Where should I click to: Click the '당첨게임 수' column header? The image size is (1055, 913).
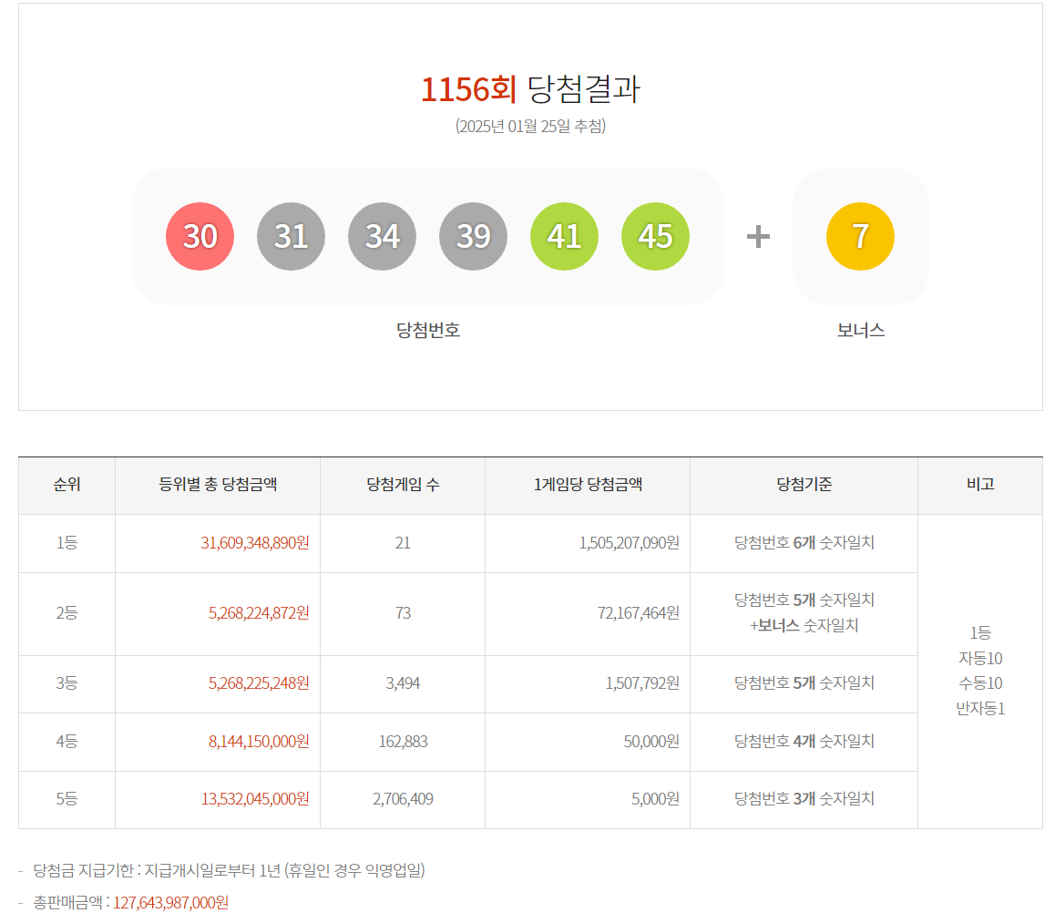click(x=403, y=485)
